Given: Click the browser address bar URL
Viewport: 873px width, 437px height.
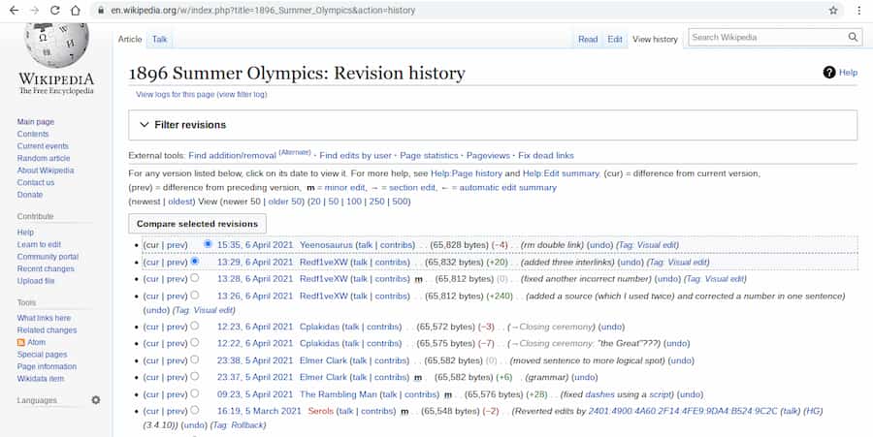Looking at the screenshot, I should (263, 10).
